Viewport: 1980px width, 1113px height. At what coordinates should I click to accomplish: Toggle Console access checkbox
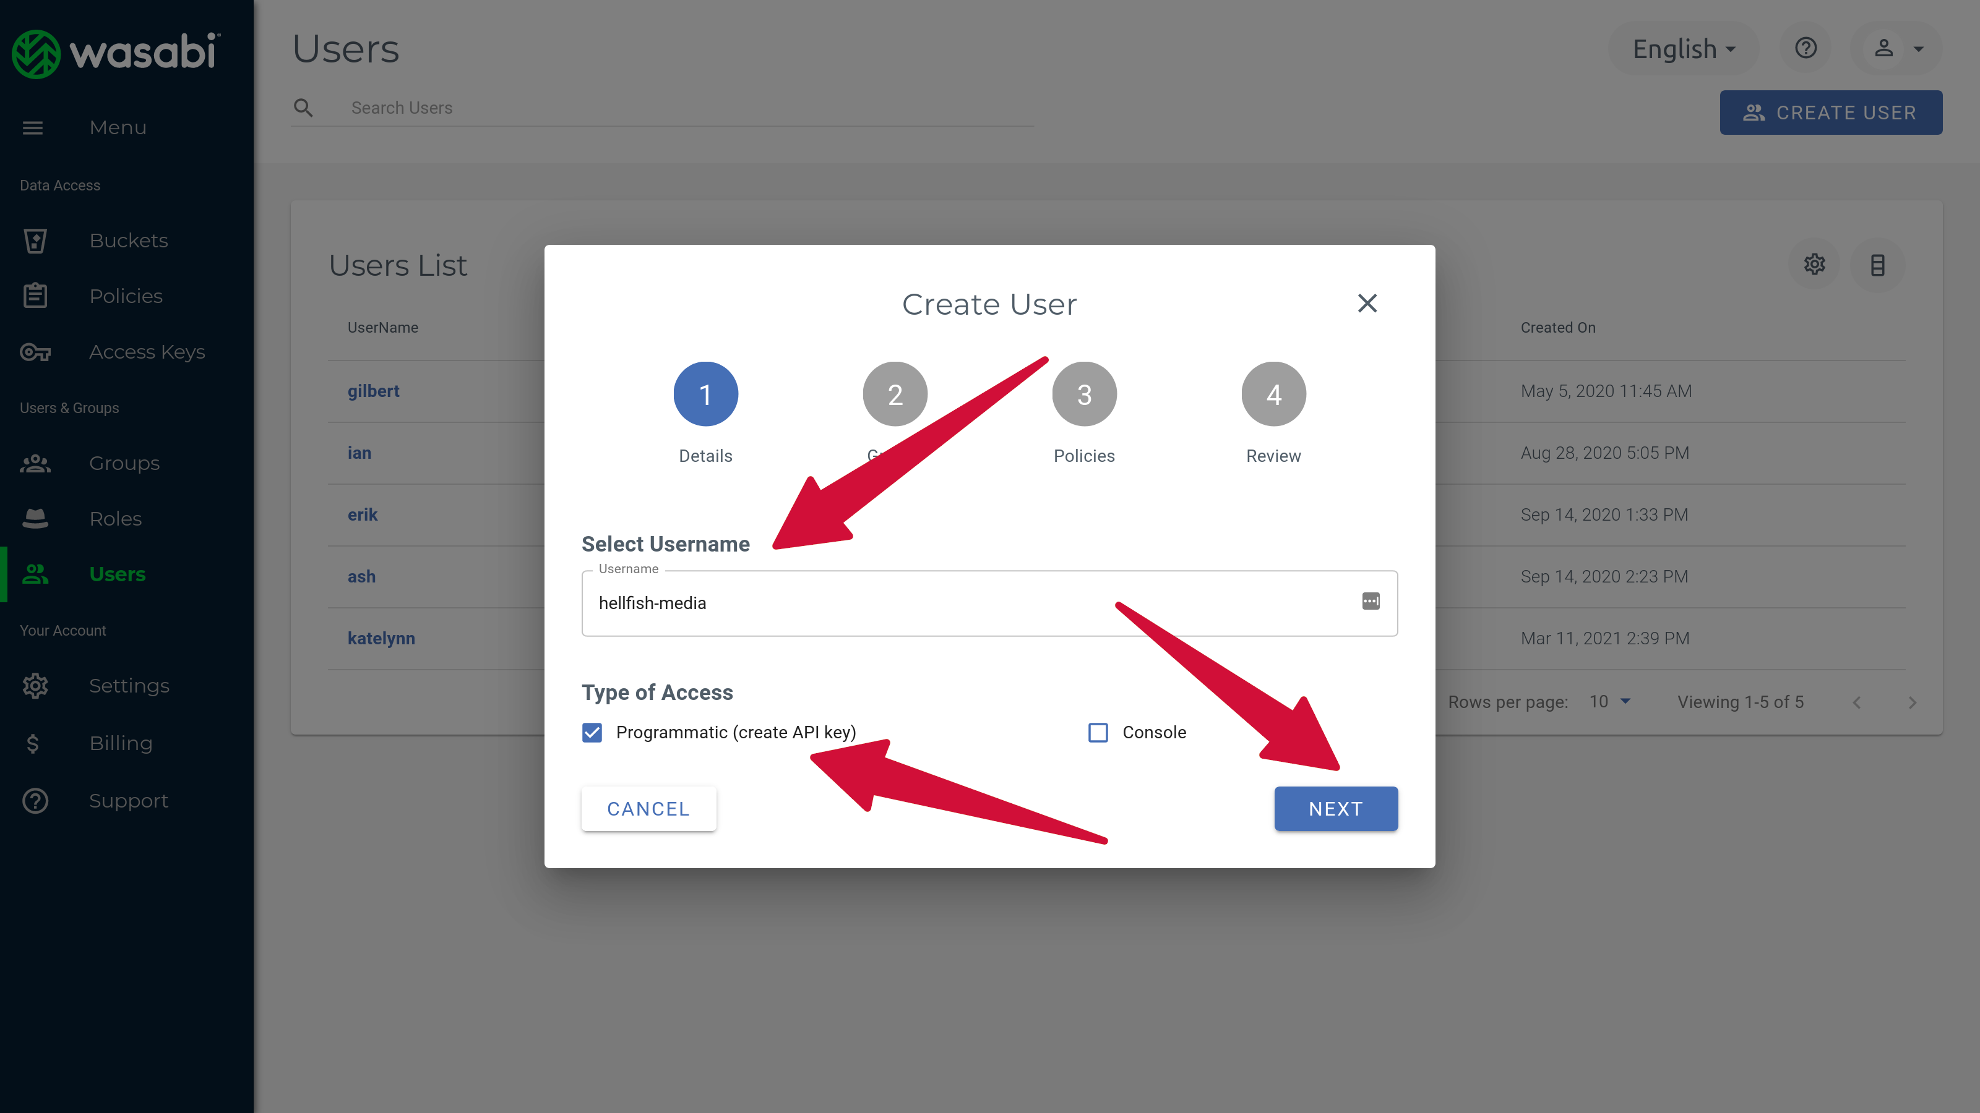pos(1099,733)
